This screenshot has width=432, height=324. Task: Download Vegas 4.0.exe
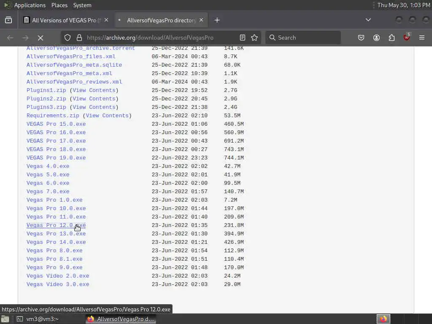(x=48, y=166)
